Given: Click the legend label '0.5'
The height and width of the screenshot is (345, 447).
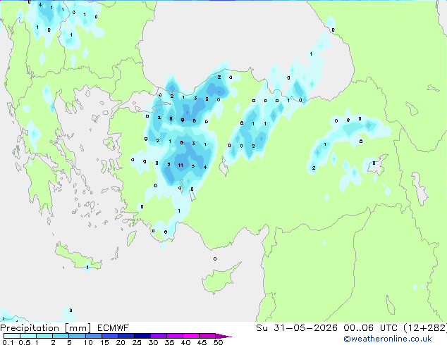Looking at the screenshot, I should pyautogui.click(x=24, y=342).
